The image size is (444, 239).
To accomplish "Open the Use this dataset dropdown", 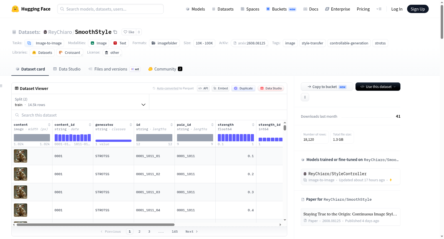I will pyautogui.click(x=378, y=87).
